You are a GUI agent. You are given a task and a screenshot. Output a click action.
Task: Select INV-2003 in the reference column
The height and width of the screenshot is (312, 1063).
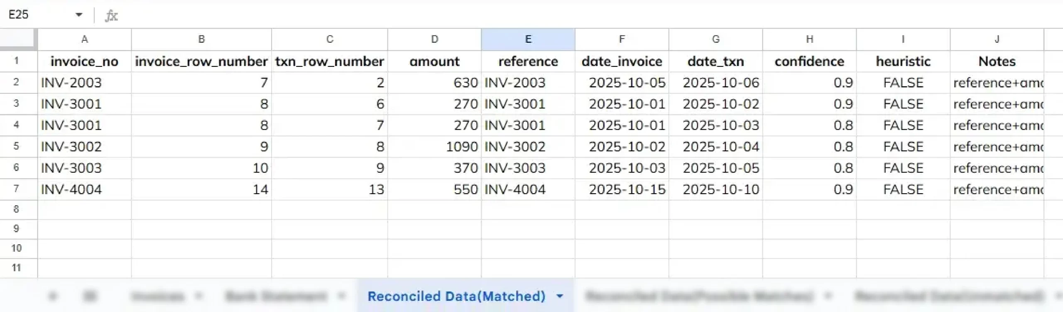tap(528, 83)
